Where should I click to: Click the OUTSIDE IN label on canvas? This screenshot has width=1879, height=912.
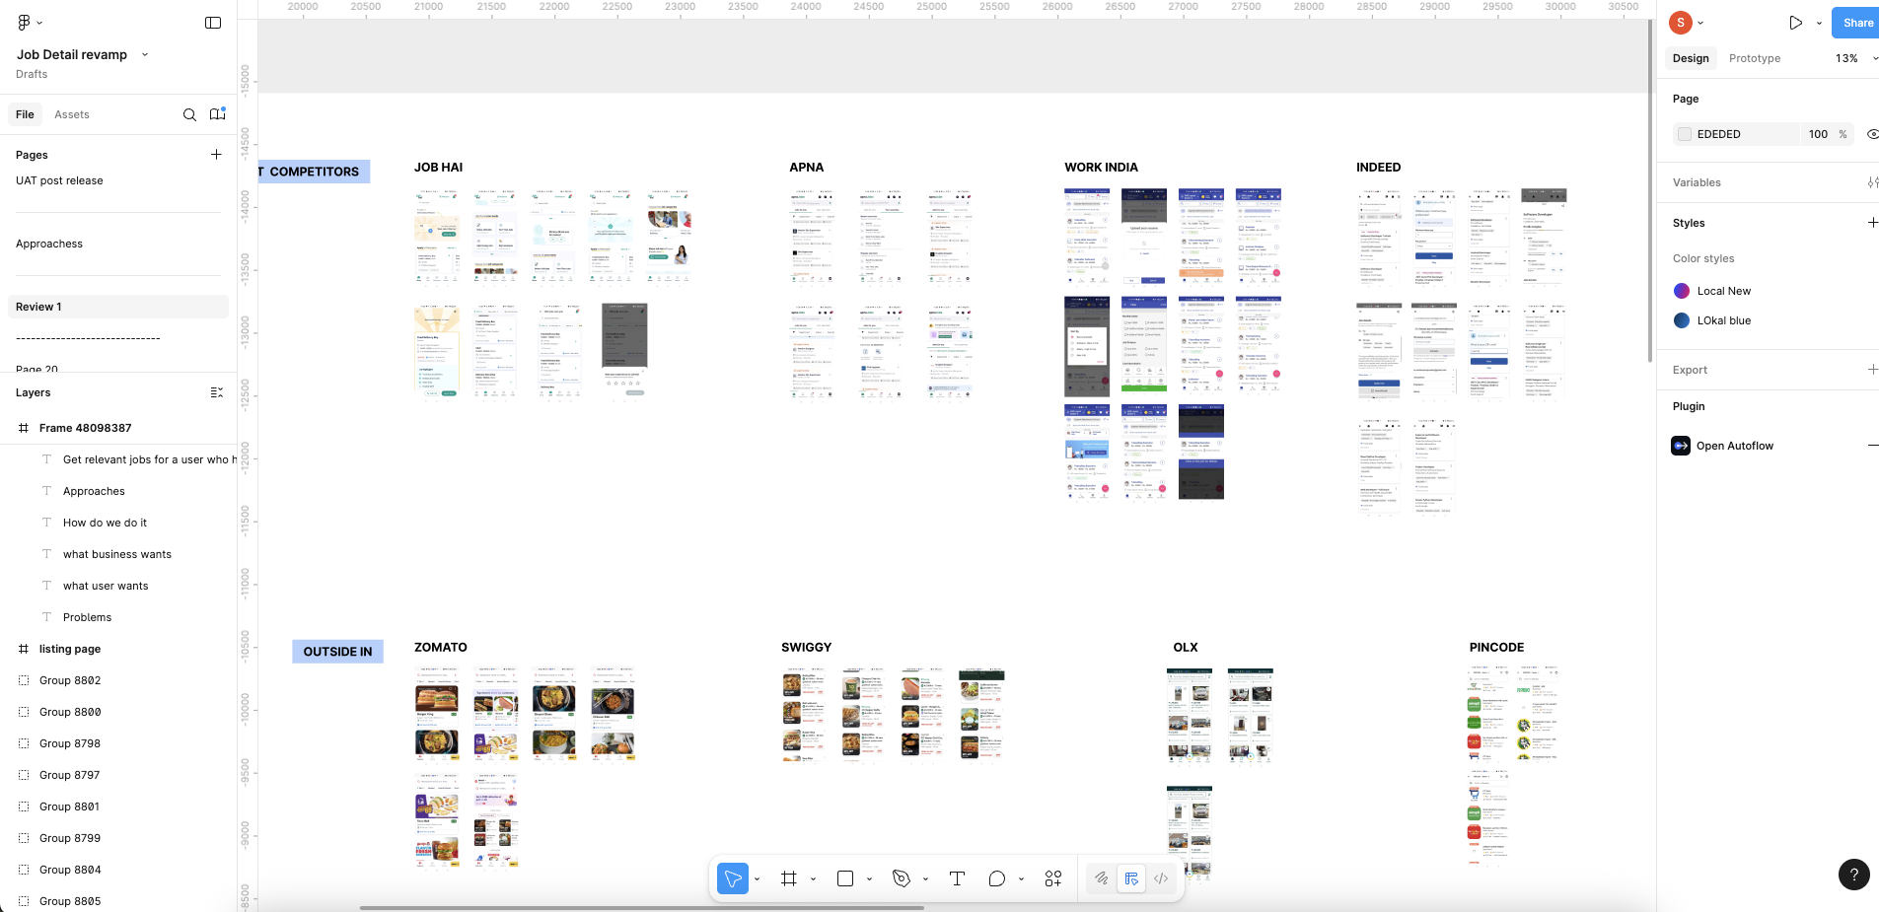[x=337, y=652]
